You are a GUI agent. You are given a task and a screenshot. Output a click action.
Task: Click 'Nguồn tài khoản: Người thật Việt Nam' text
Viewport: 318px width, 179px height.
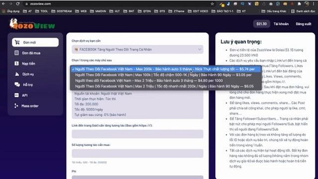pyautogui.click(x=103, y=93)
